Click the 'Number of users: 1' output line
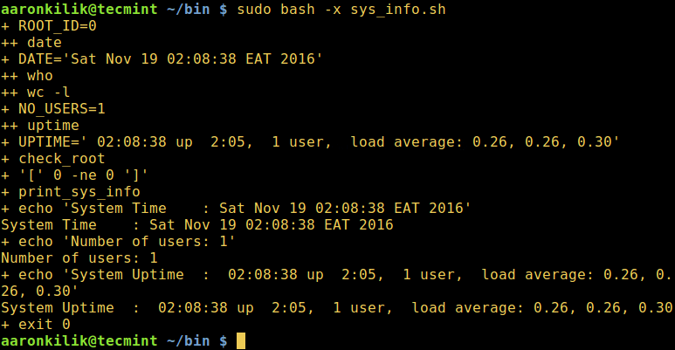The image size is (675, 350). coord(79,257)
